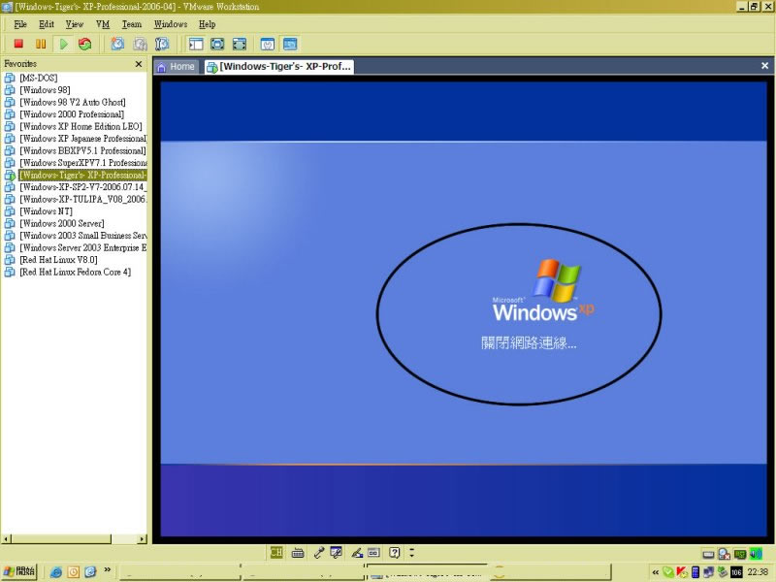The image size is (776, 582).
Task: Reset the virtual machine via the red-green icon
Action: pyautogui.click(x=85, y=44)
